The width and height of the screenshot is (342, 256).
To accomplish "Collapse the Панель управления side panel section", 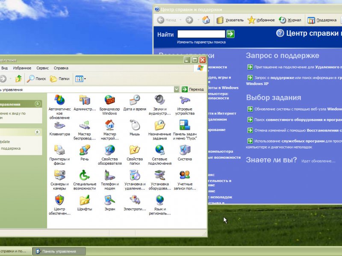I will pyautogui.click(x=38, y=104).
